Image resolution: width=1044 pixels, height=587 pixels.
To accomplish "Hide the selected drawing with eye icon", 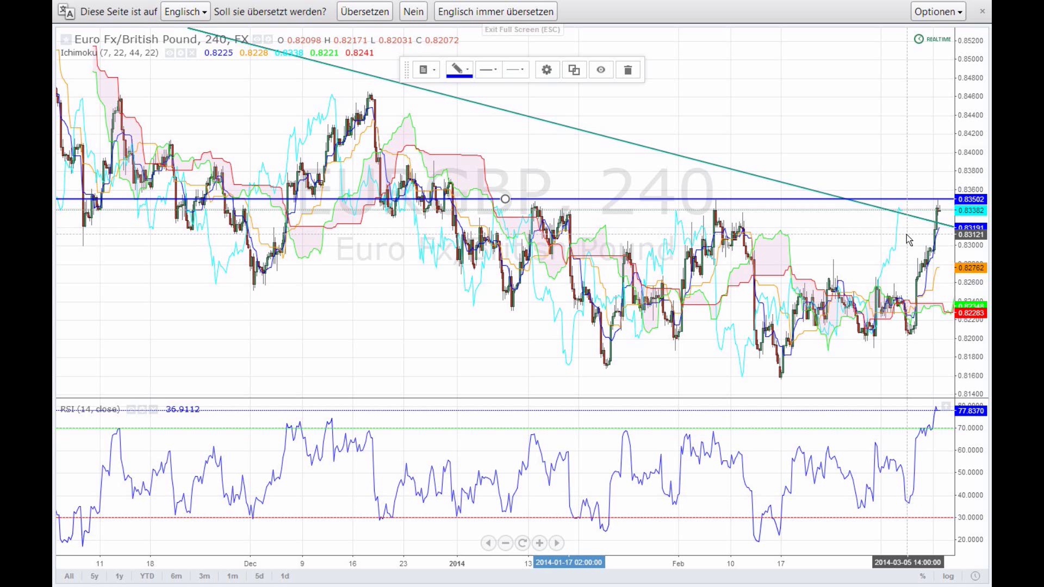I will 601,70.
